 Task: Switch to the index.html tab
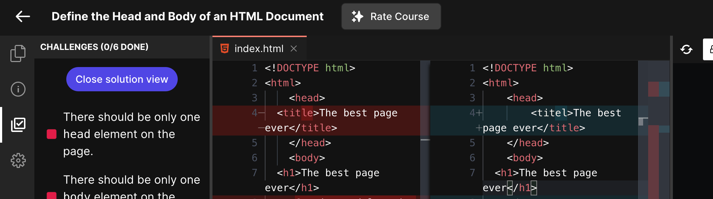259,49
